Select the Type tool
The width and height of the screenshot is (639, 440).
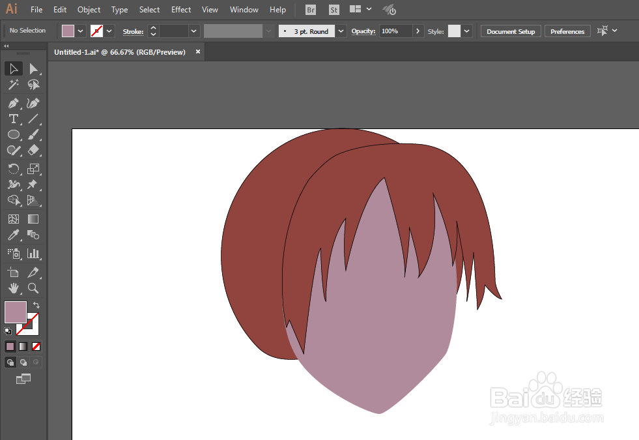tap(13, 119)
